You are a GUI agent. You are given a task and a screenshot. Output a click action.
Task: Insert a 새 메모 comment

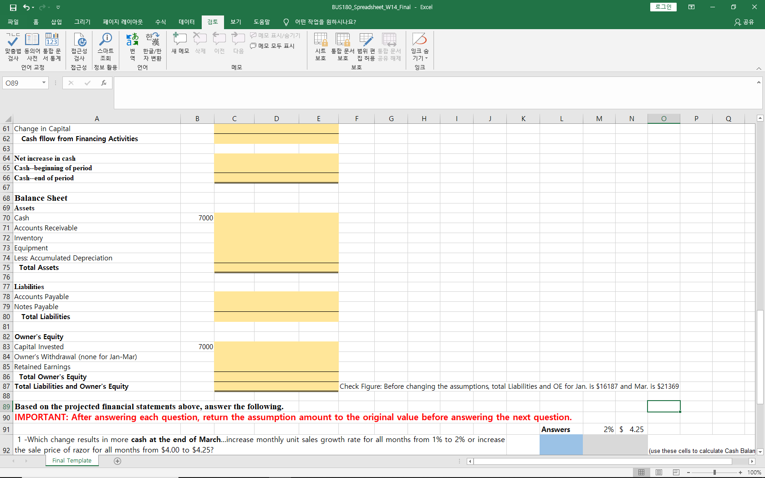coord(180,43)
